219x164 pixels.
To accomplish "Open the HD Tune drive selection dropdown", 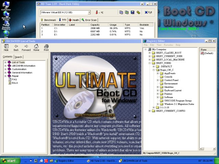I will [89, 12].
